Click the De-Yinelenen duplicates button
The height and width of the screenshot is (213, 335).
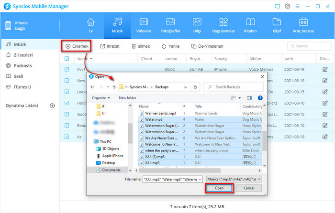point(207,46)
